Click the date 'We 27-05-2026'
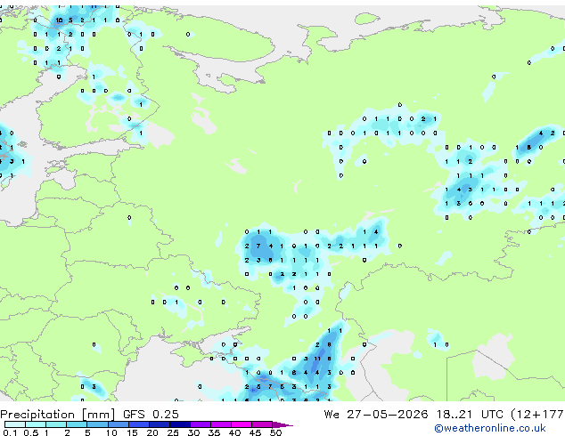The width and height of the screenshot is (565, 436). tap(376, 414)
